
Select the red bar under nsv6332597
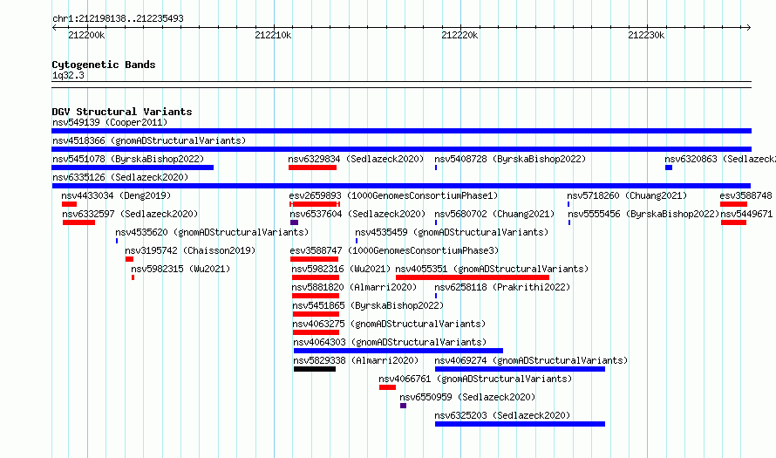(78, 222)
